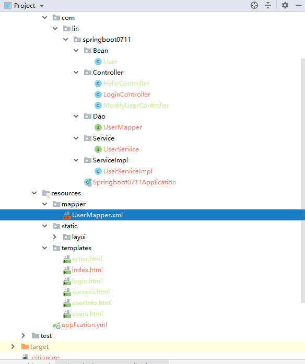Select HelloController in the tree
The image size is (305, 364).
(x=126, y=84)
